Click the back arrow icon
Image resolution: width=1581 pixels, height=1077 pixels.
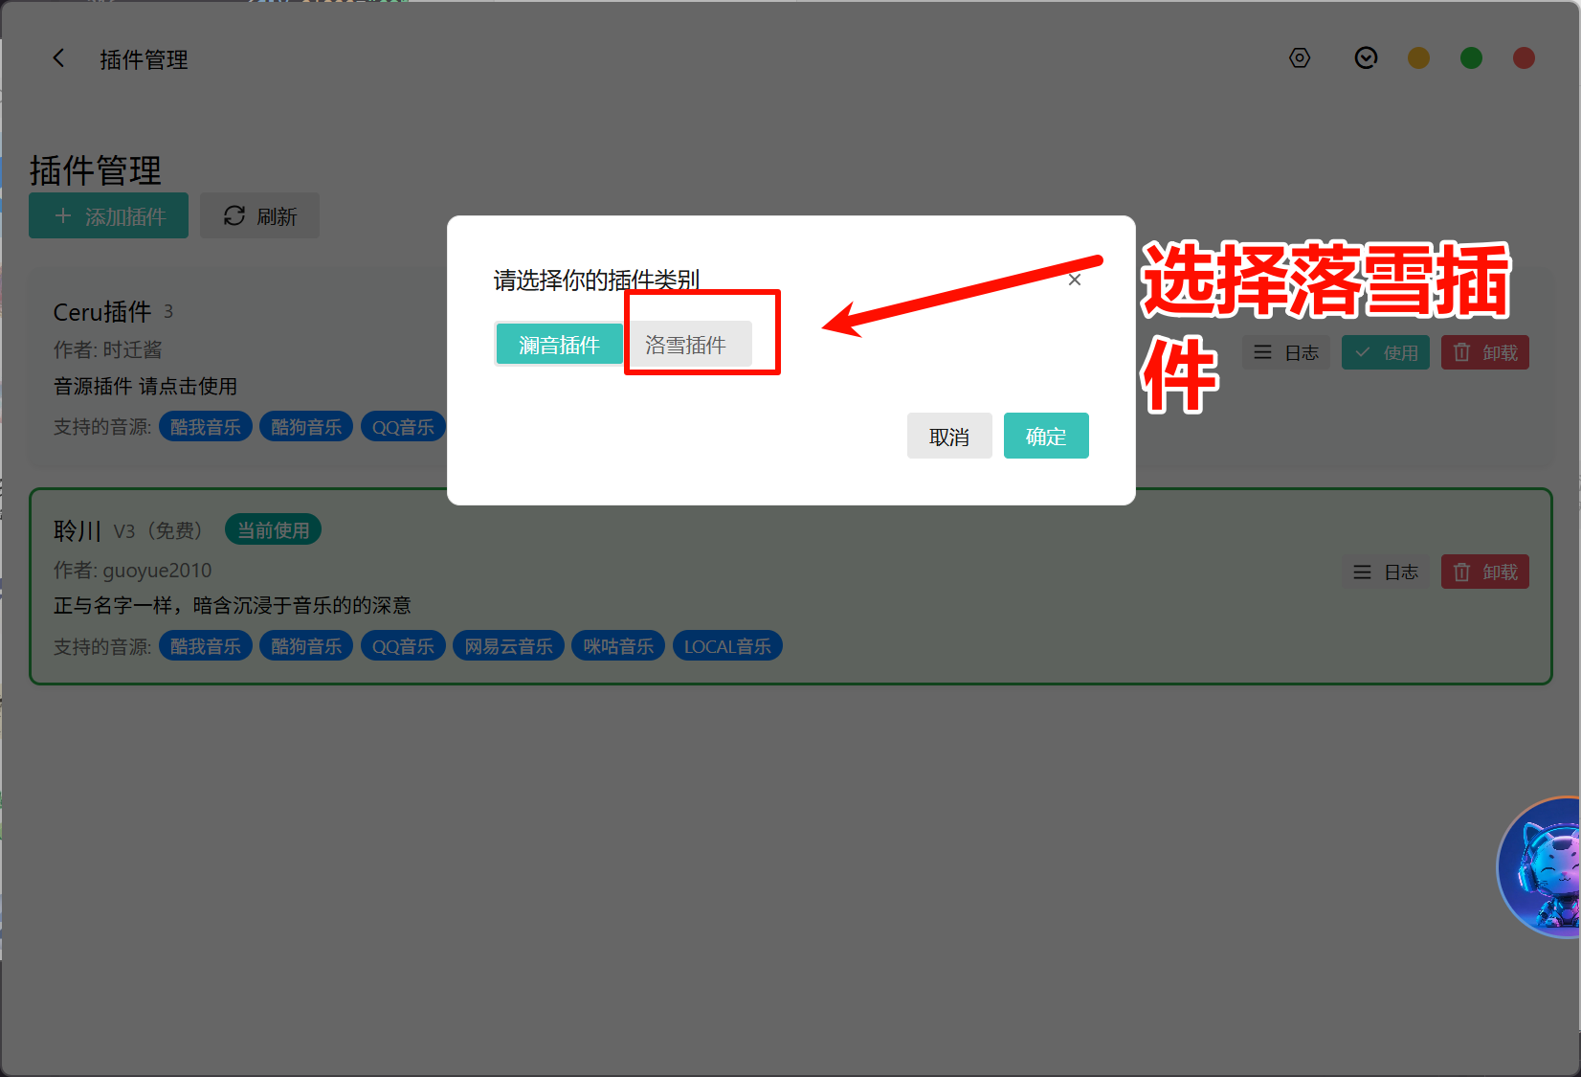(x=58, y=58)
